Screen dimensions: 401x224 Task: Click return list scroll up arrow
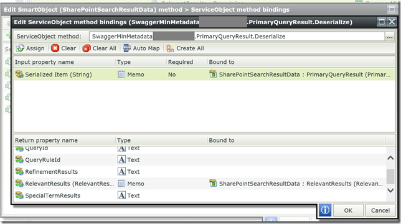pyautogui.click(x=390, y=158)
